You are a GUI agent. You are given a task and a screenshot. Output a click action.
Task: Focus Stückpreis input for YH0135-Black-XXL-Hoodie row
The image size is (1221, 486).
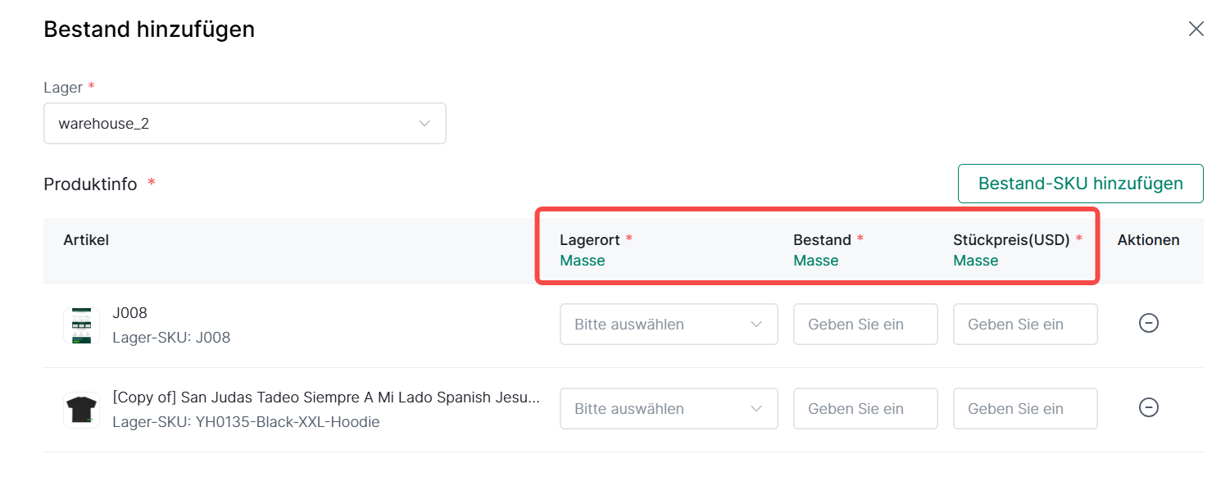(x=1024, y=409)
